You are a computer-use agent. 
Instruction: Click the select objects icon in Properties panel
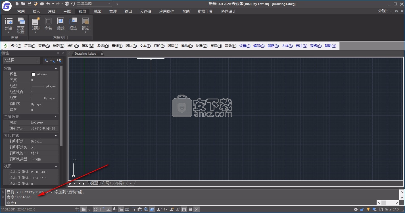53,61
